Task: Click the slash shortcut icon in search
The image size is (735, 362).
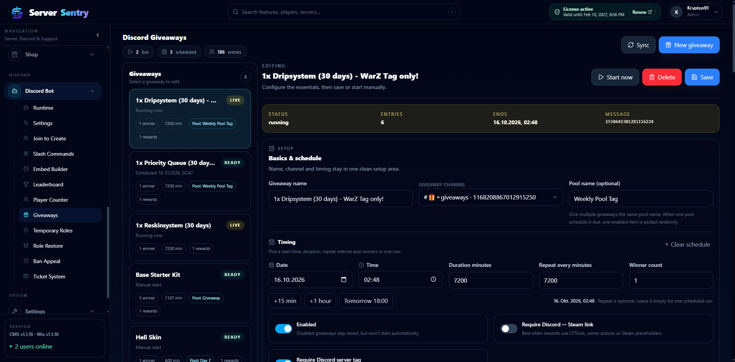Action: click(x=452, y=12)
